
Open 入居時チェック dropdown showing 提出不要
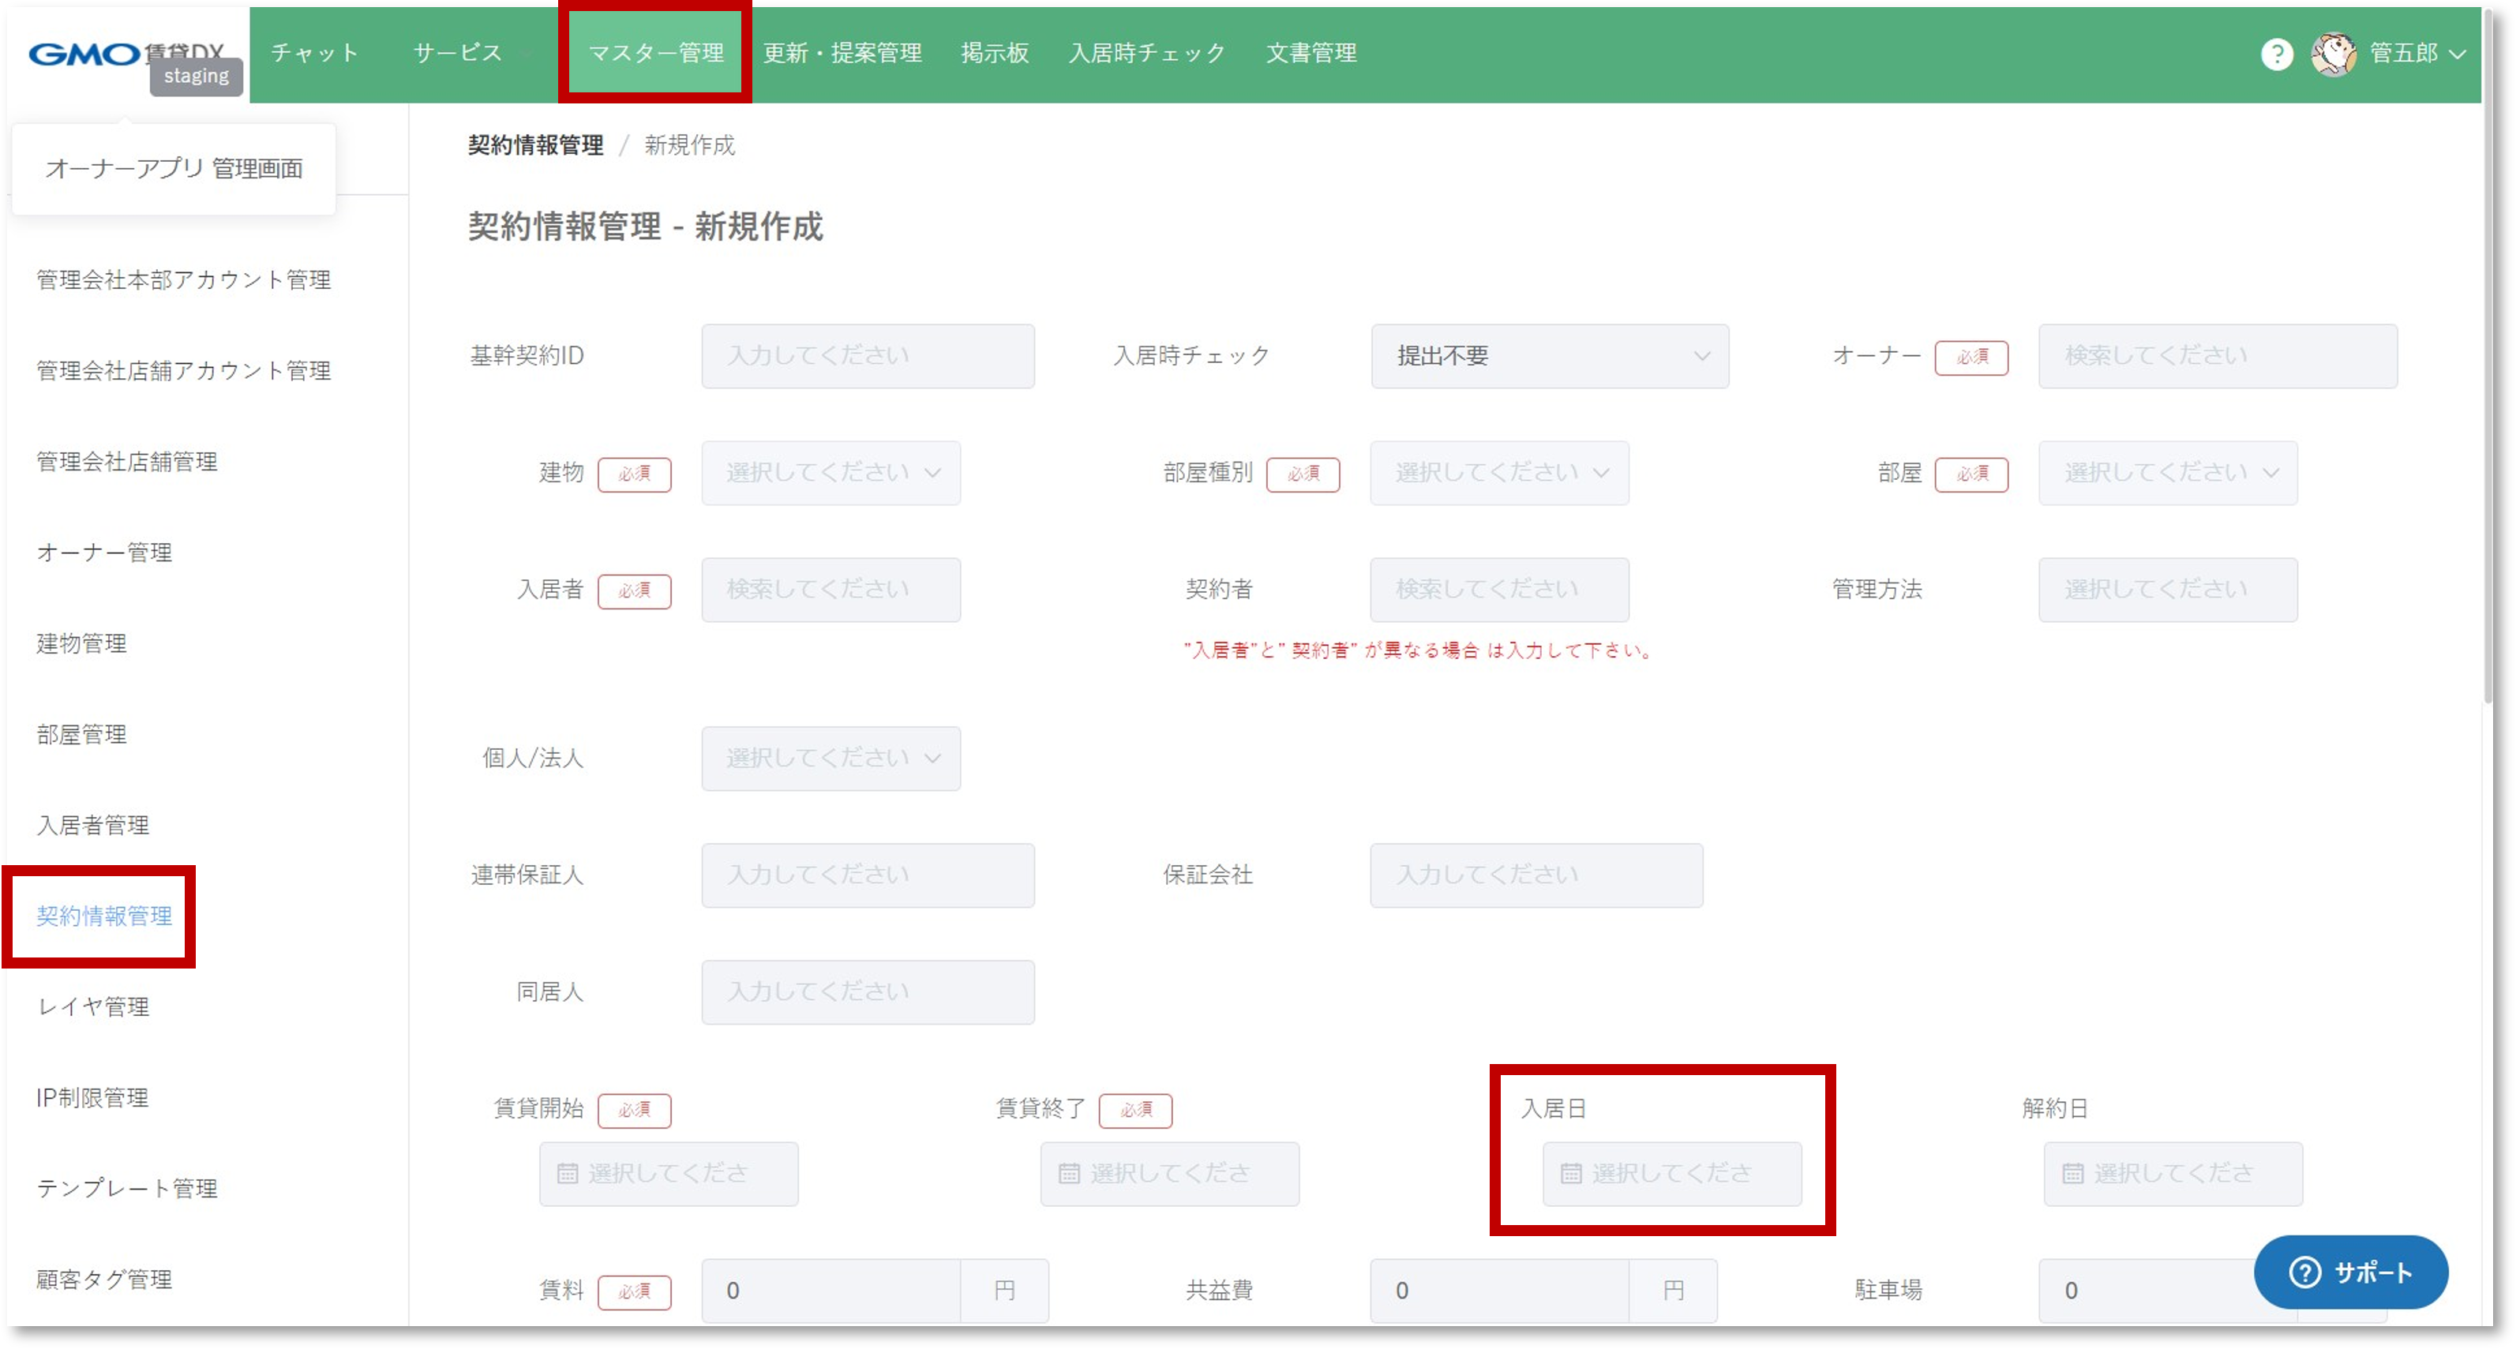(1549, 357)
